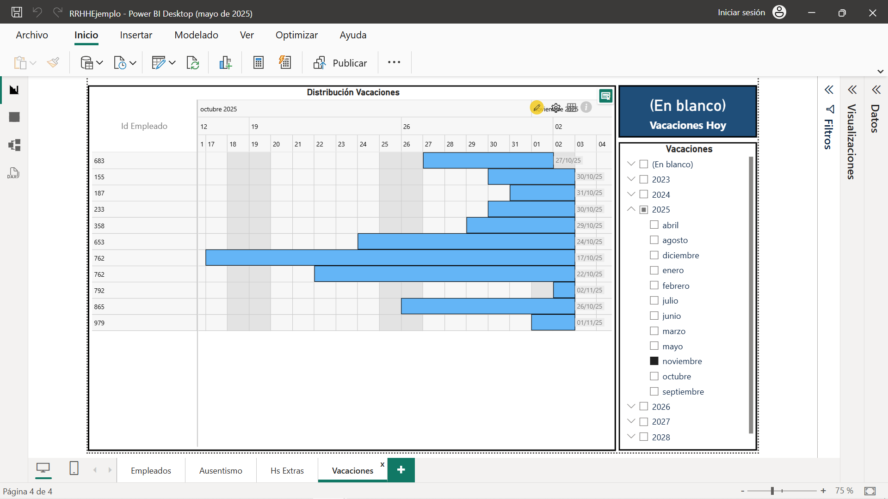Open the Modelado ribbon tab
The height and width of the screenshot is (499, 888).
pyautogui.click(x=196, y=35)
